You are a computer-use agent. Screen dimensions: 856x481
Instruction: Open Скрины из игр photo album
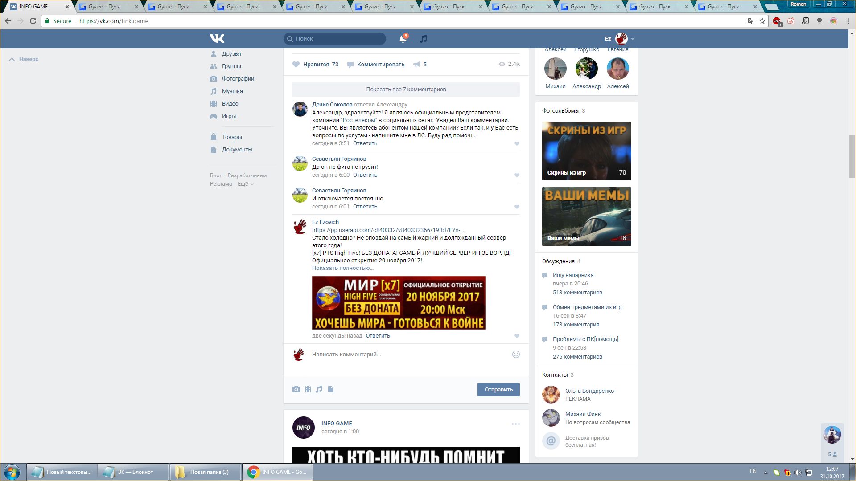click(586, 151)
